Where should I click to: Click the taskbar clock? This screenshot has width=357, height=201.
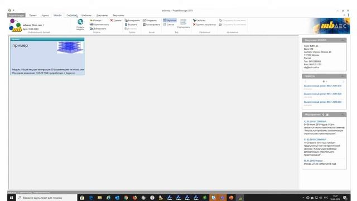[x=335, y=198]
